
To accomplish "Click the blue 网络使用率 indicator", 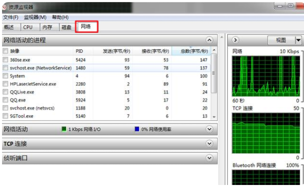I will click(137, 129).
